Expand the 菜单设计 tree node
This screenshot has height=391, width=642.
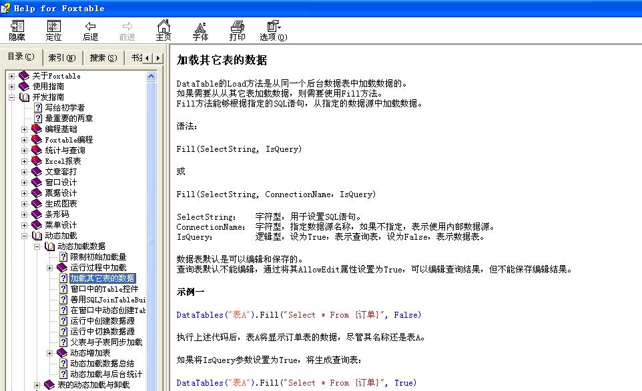pyautogui.click(x=24, y=225)
